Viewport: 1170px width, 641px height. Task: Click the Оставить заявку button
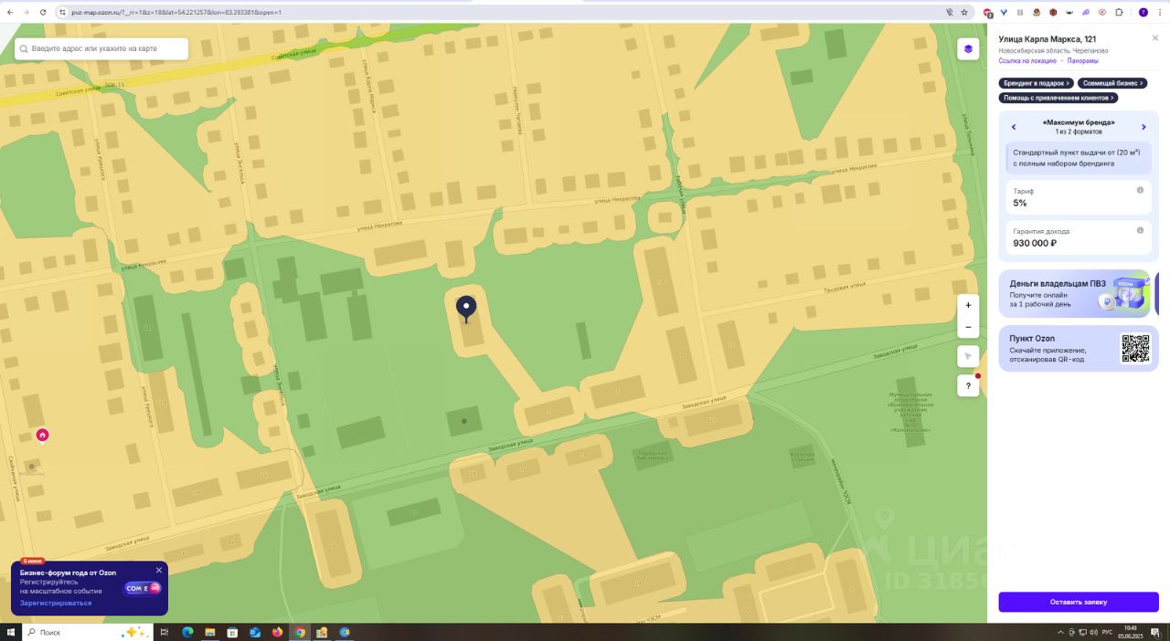[1079, 602]
